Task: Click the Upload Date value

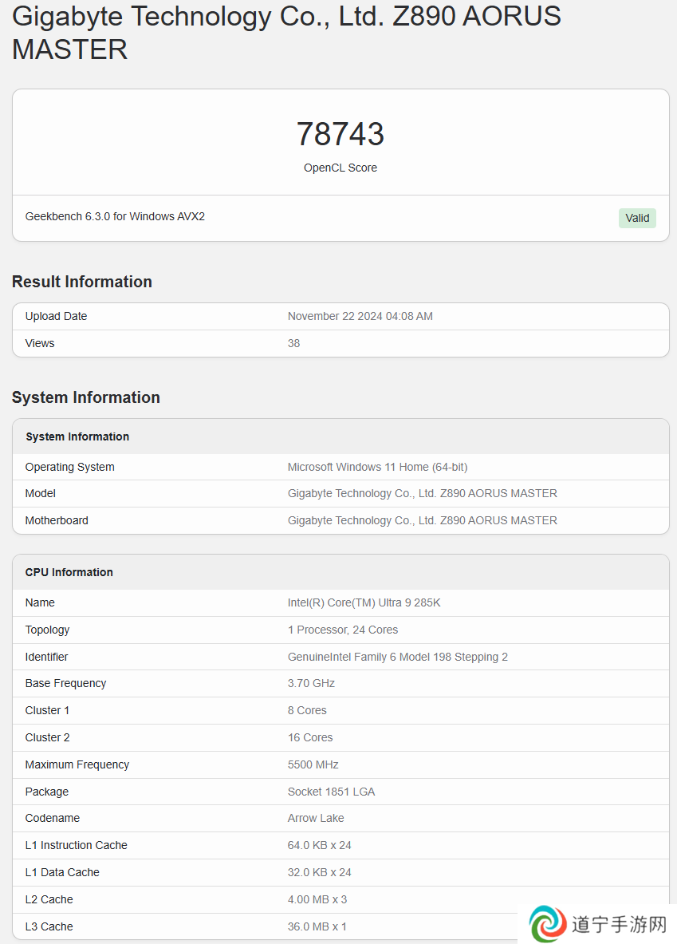Action: click(360, 316)
